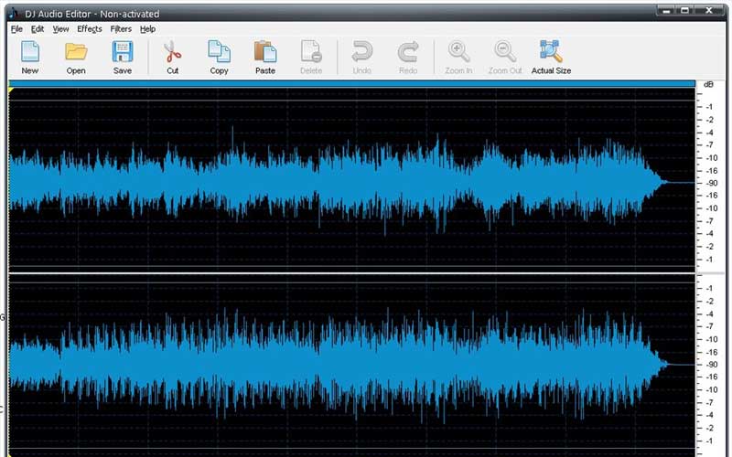Save the audio with the Save icon
The image size is (732, 457).
pos(123,52)
